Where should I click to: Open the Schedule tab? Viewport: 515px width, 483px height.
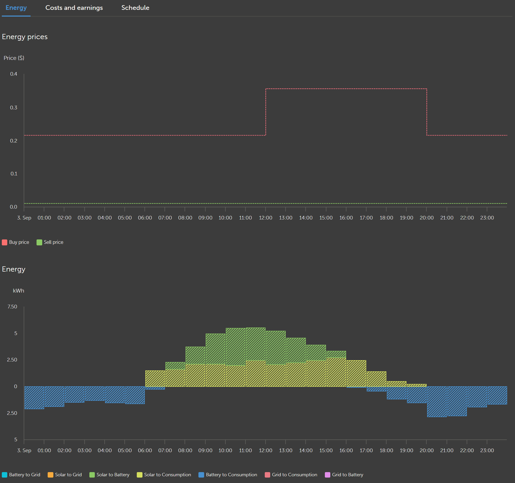(135, 8)
